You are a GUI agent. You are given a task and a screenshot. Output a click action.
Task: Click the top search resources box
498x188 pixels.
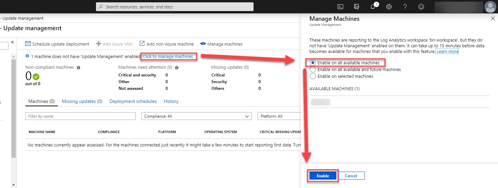(175, 7)
